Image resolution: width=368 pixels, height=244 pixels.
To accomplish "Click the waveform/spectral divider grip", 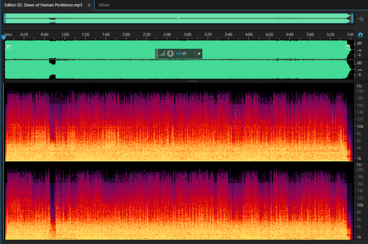I will pos(192,81).
